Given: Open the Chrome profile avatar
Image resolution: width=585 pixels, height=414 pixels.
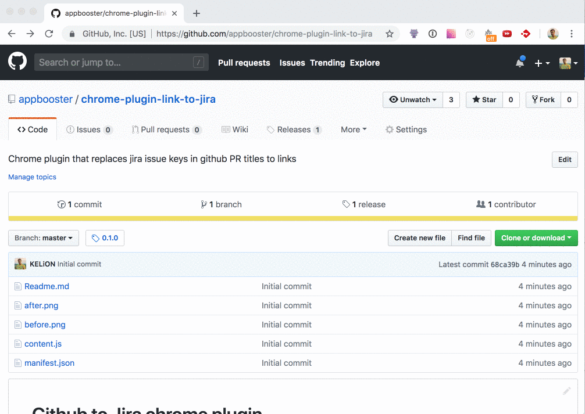Looking at the screenshot, I should pyautogui.click(x=553, y=34).
